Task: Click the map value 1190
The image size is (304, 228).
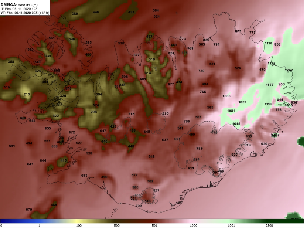Action: (268, 104)
